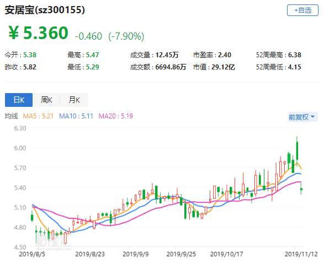
Task: Select MA5 : 5.21 moving average label
Action: coord(38,116)
